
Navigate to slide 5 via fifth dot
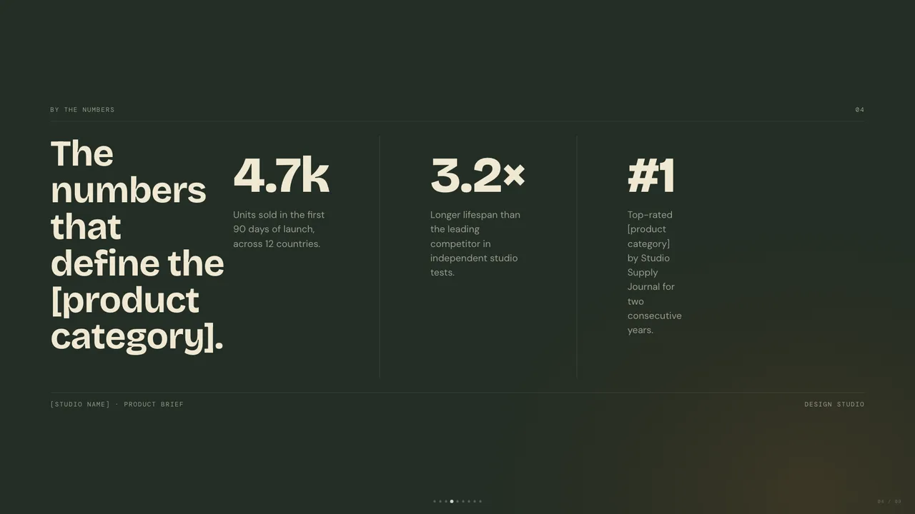(457, 501)
